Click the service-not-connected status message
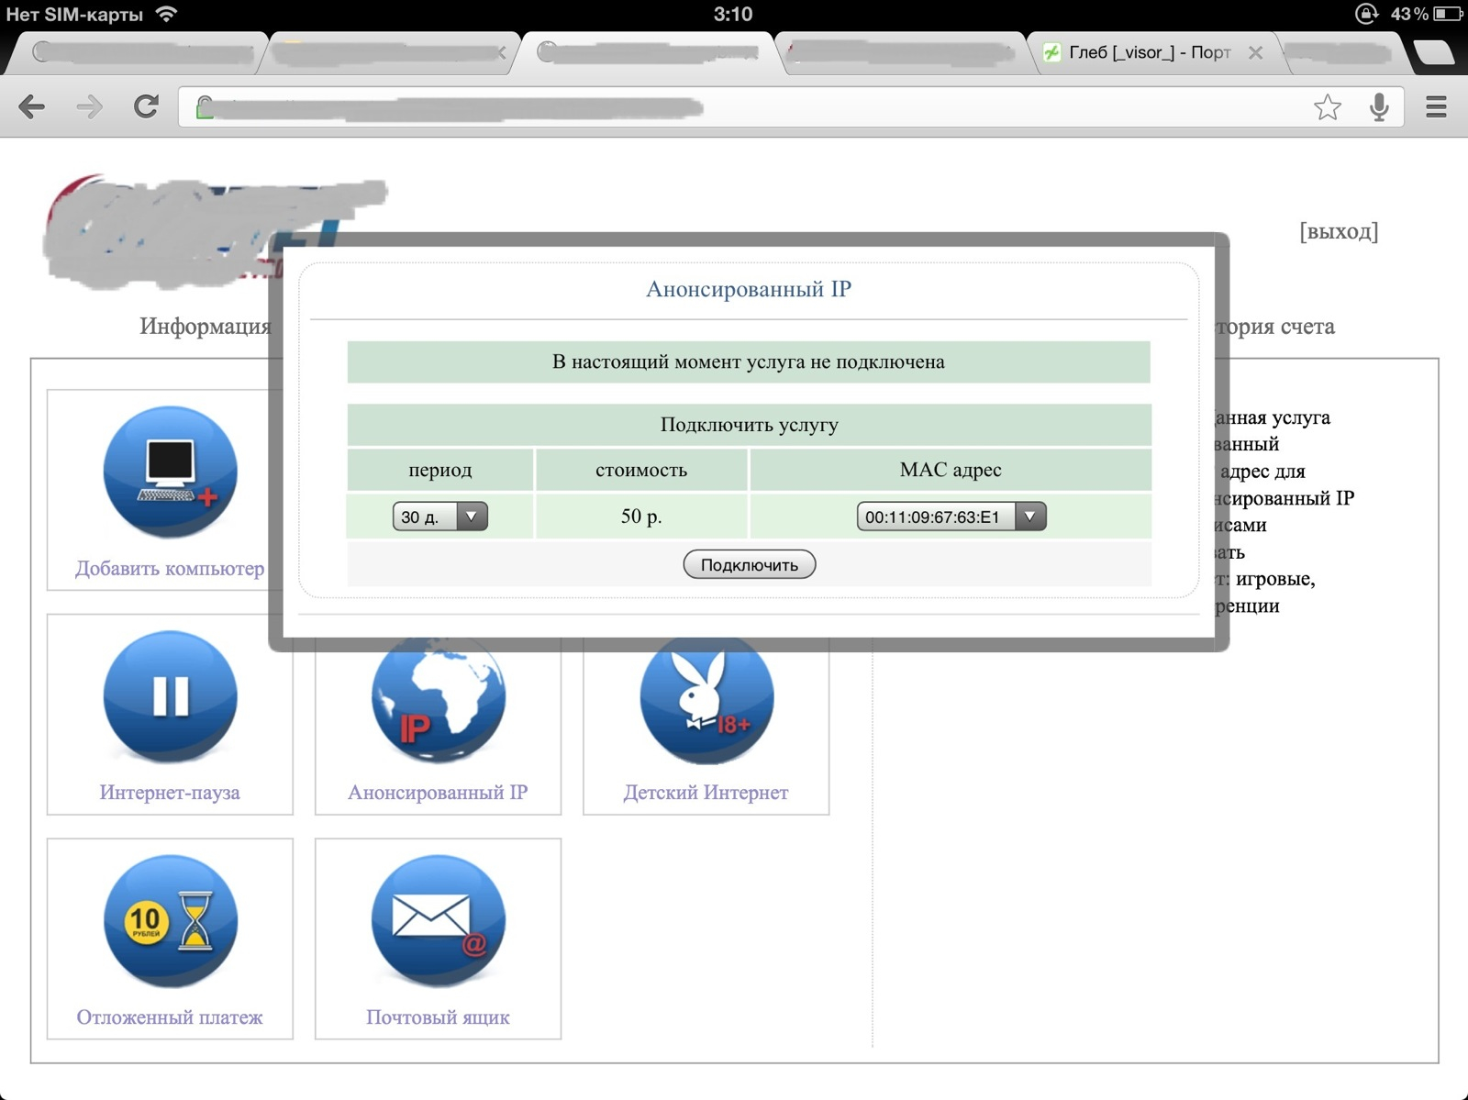Viewport: 1468px width, 1100px height. click(x=749, y=361)
